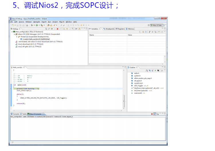
Task: Click the Open Perspective icon
Action: pyautogui.click(x=148, y=25)
